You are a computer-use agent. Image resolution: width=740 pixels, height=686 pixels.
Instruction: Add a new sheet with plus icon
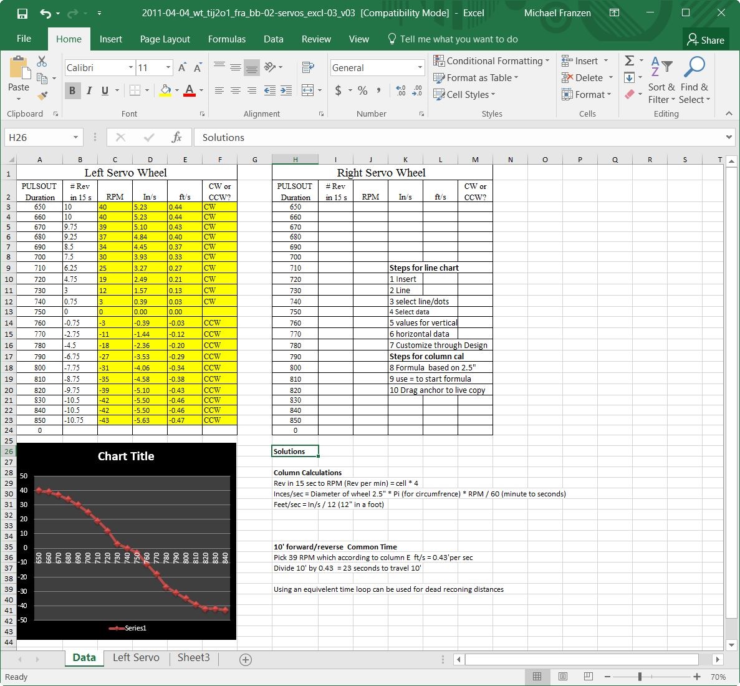(x=246, y=660)
